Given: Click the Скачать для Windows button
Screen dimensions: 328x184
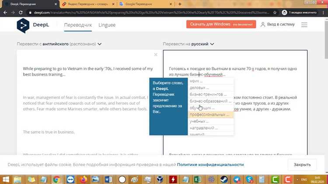Looking at the screenshot, I should pos(221,24).
